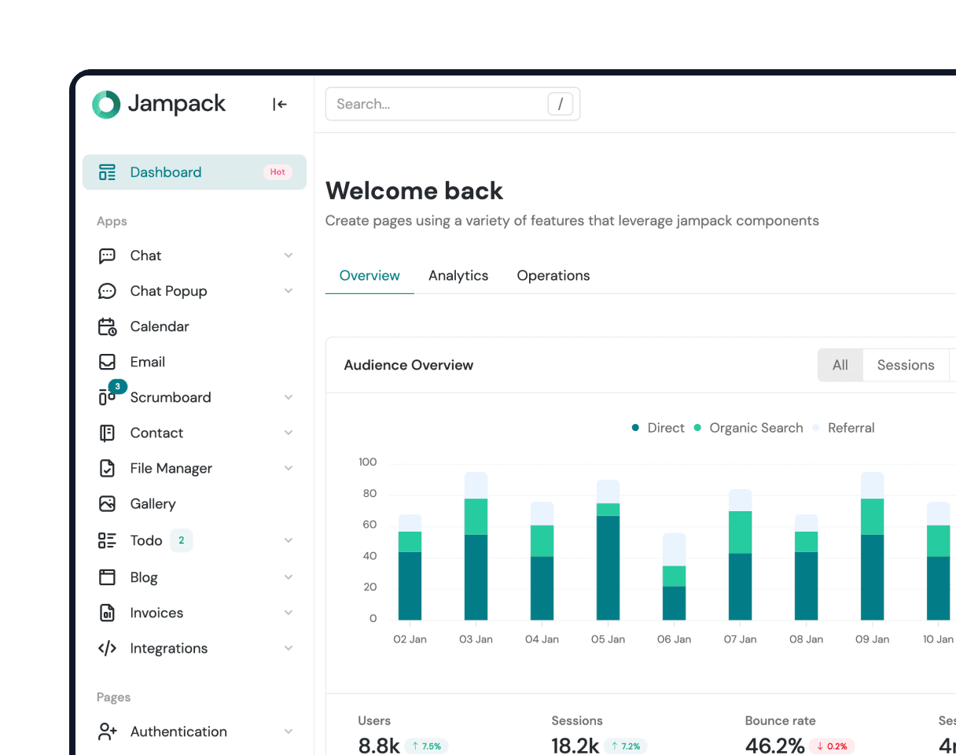Open the Operations tab
956x755 pixels.
[x=553, y=275]
